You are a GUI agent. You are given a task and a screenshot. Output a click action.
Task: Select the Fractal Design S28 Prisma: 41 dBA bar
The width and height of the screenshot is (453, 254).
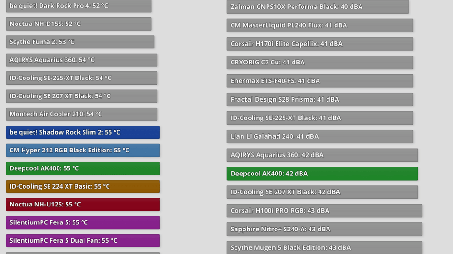[x=320, y=99]
